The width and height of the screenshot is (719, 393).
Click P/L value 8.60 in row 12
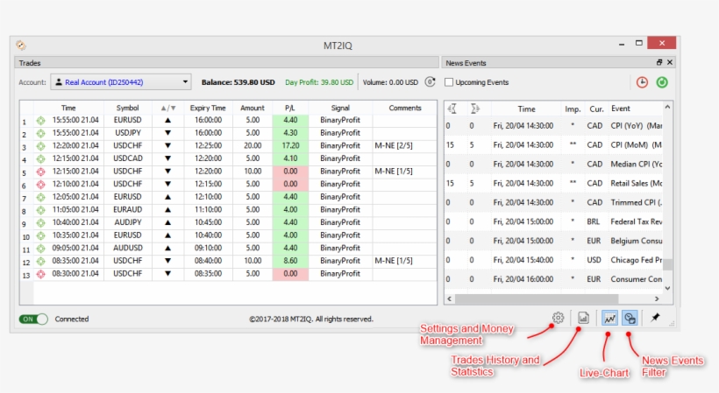coord(290,261)
